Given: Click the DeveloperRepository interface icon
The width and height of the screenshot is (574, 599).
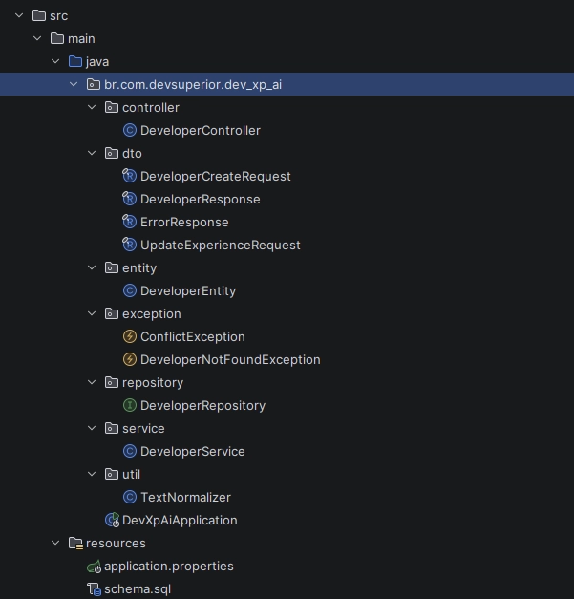Looking at the screenshot, I should (130, 405).
